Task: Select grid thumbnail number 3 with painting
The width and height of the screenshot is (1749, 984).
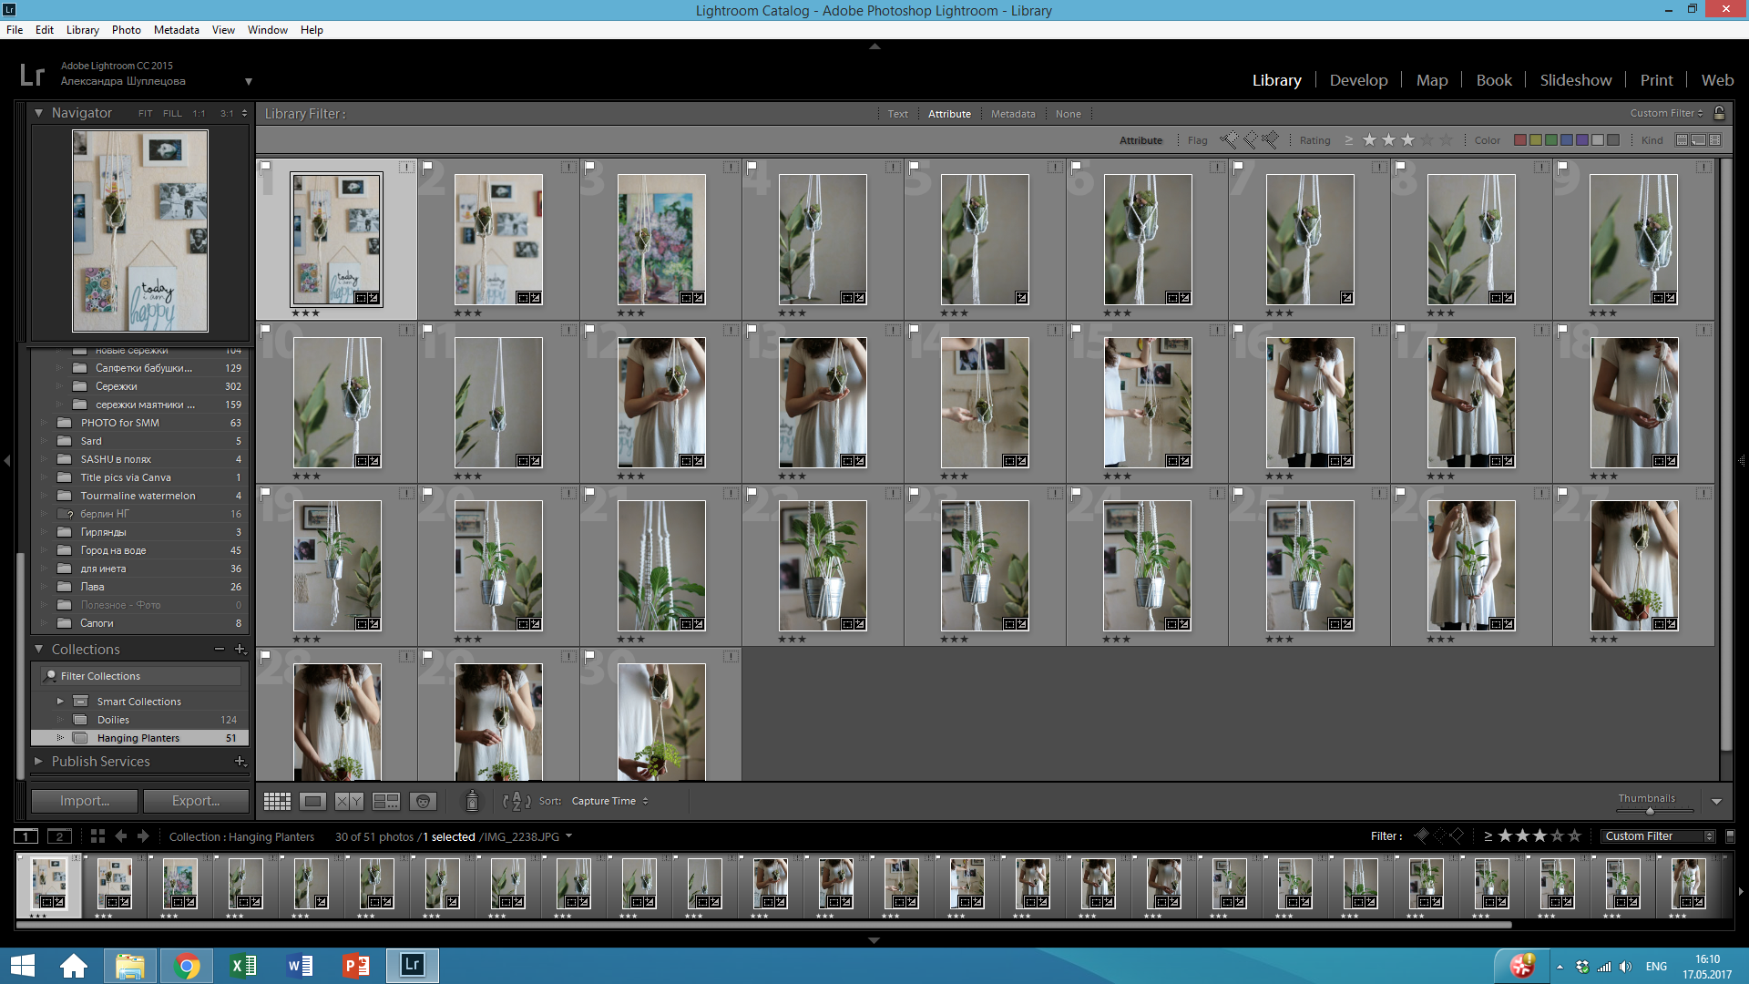Action: [661, 240]
